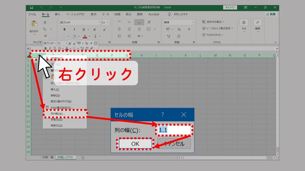Open the Paste options arrow
This screenshot has height=171, width=305.
(34, 35)
